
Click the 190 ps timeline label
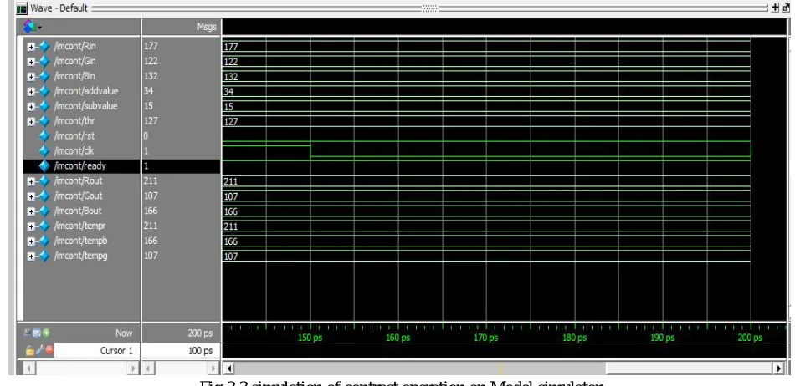(662, 338)
